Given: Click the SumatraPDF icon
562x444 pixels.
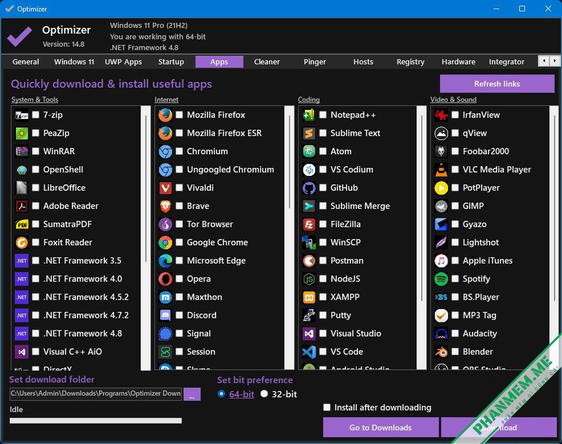Looking at the screenshot, I should pos(22,224).
